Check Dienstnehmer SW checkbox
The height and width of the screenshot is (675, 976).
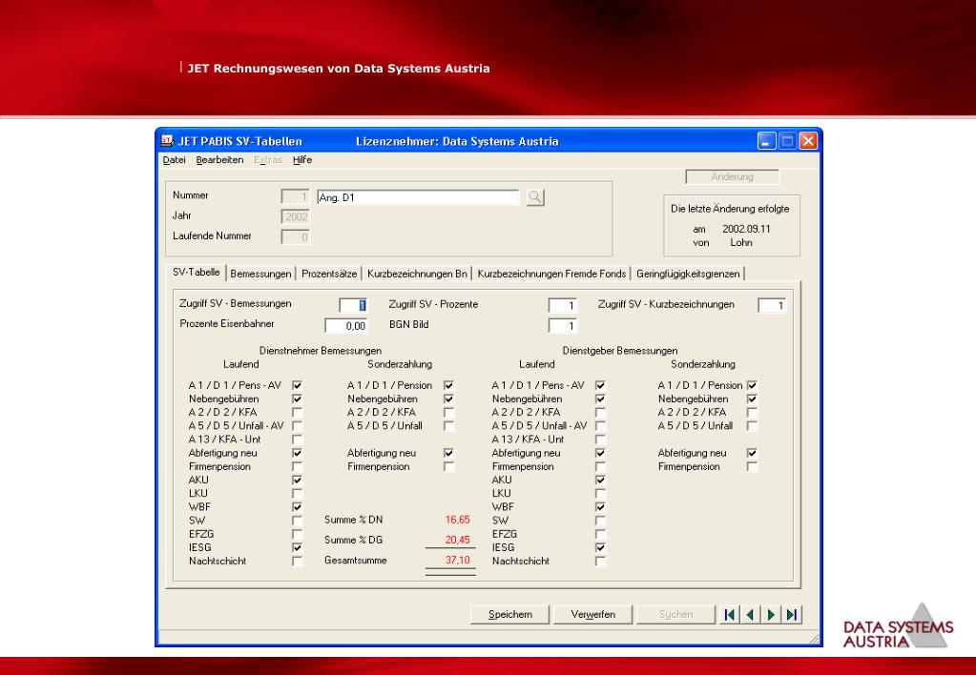tap(297, 521)
